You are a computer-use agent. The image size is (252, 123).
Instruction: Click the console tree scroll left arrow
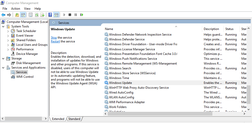(x=3, y=119)
